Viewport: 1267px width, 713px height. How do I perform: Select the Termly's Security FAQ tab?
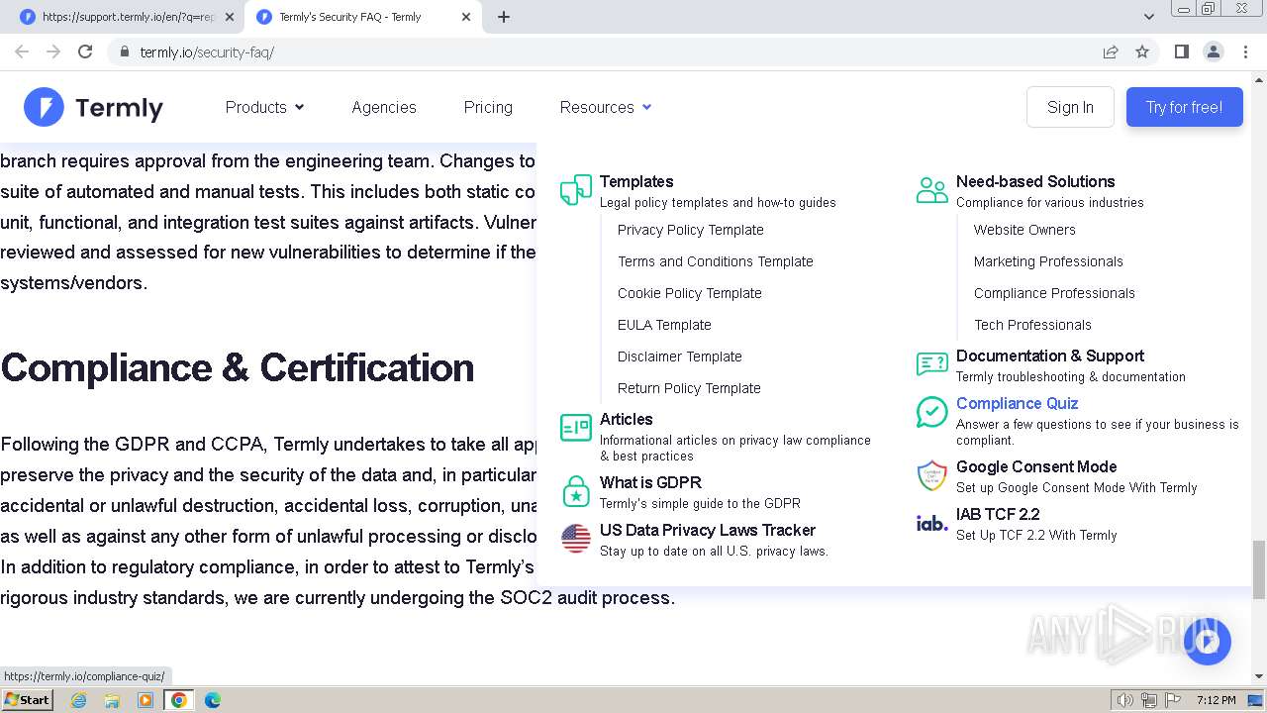coord(364,17)
